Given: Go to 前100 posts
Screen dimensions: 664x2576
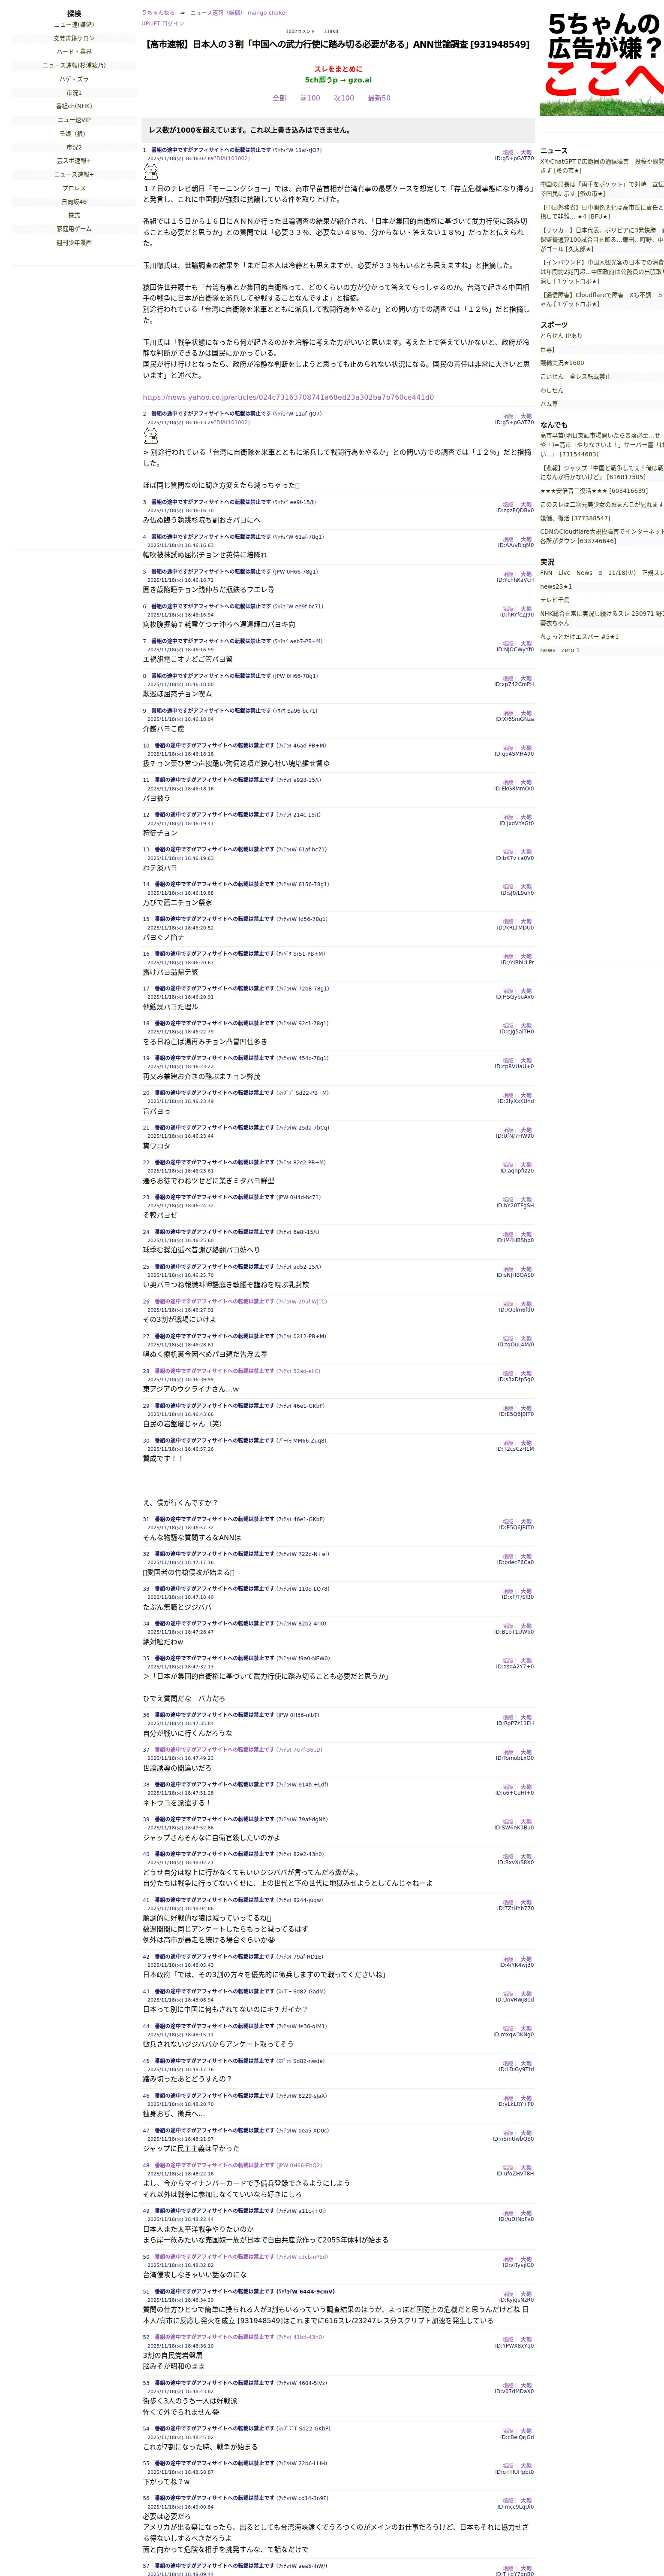Looking at the screenshot, I should coord(310,98).
